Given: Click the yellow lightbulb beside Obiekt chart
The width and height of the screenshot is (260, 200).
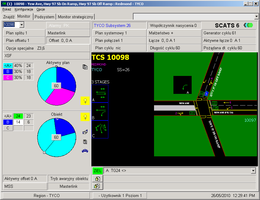Looking at the screenshot, I should [85, 117].
